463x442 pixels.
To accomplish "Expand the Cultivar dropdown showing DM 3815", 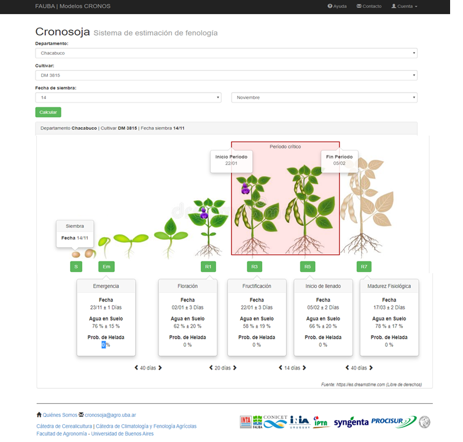I will point(226,76).
